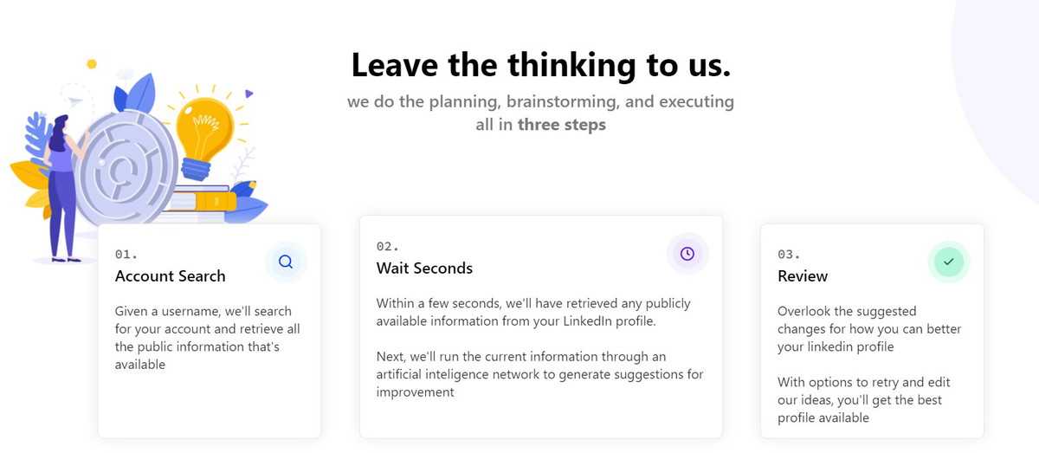Click the 03. step number label

pos(789,254)
